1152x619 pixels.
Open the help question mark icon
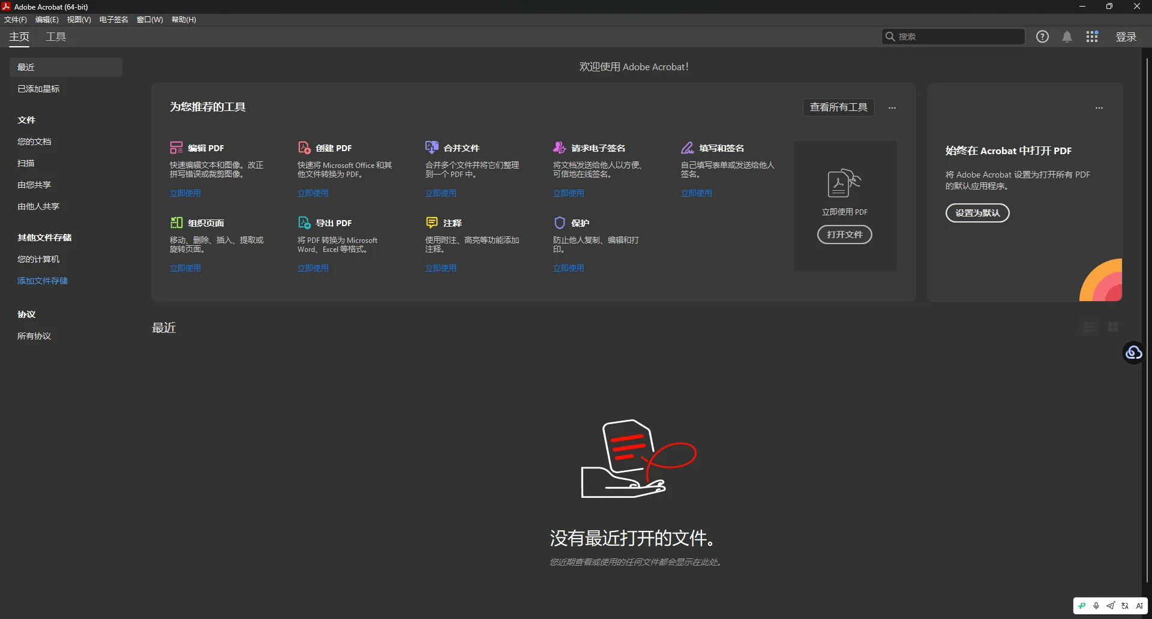pos(1043,37)
